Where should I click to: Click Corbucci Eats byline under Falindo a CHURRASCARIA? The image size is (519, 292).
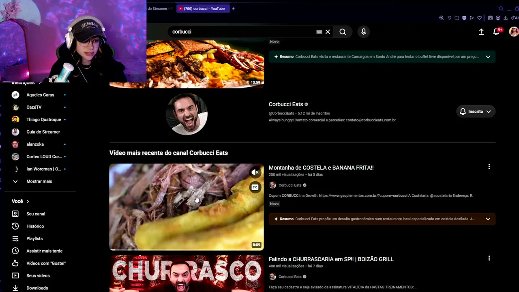point(290,277)
